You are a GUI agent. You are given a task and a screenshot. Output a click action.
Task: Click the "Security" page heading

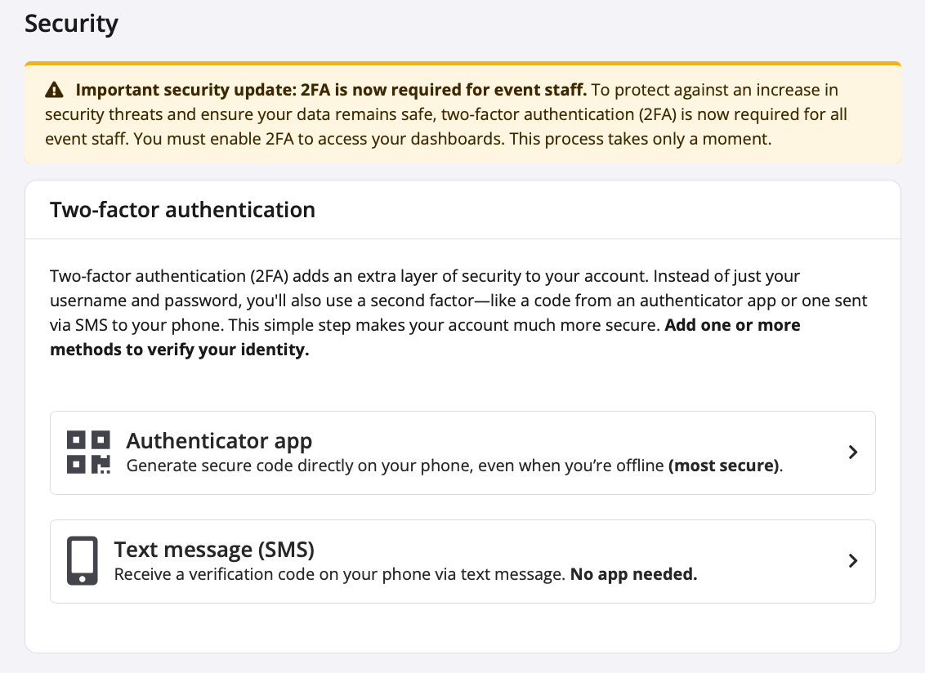[71, 24]
